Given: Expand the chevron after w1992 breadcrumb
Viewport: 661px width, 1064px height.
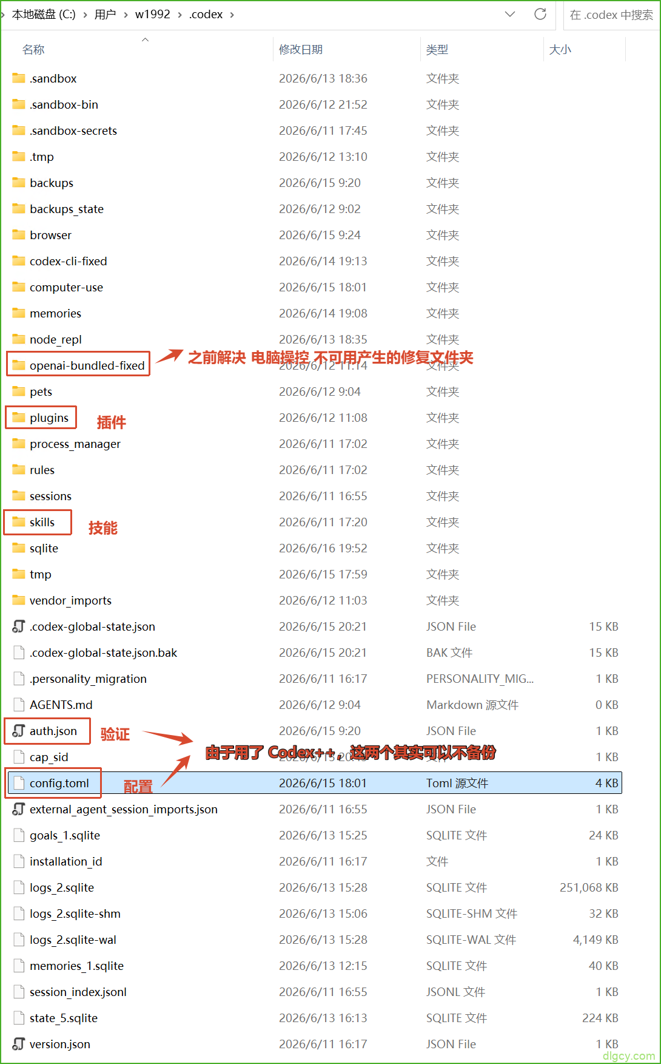Looking at the screenshot, I should point(180,15).
